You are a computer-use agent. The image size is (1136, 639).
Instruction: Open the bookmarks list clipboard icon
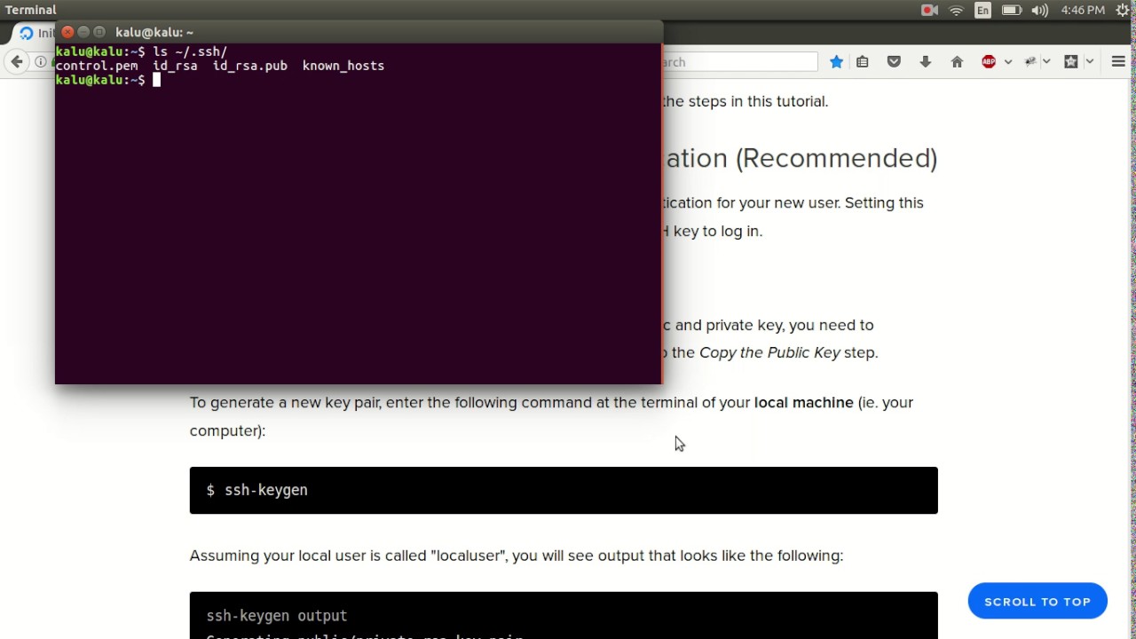863,61
